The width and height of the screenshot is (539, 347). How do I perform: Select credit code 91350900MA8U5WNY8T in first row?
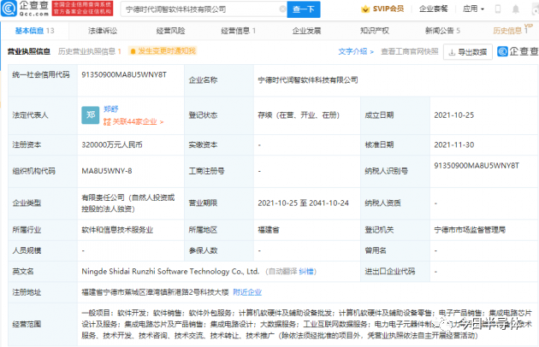click(124, 75)
